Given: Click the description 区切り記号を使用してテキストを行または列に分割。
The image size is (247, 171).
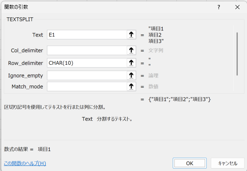Looking at the screenshot, I should 55,107.
